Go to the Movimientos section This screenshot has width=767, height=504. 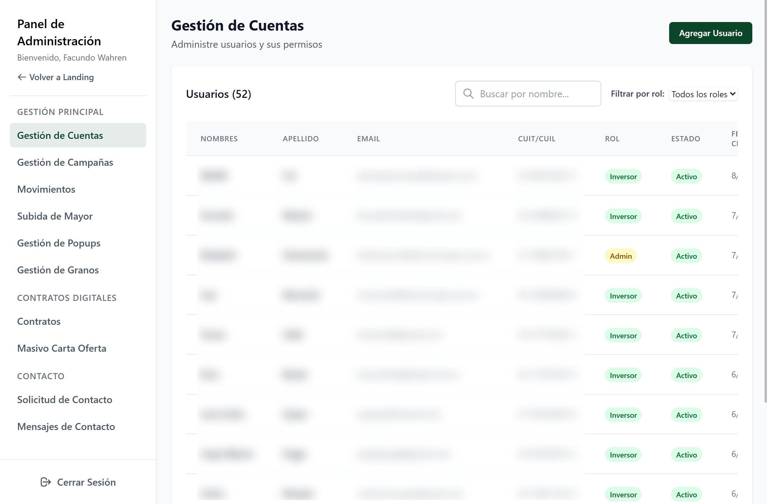click(x=46, y=189)
